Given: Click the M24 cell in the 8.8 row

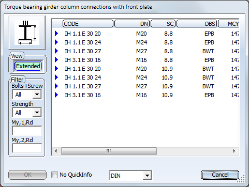Looking at the screenshot, I should (x=141, y=42).
